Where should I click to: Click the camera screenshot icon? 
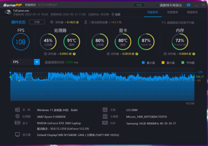coord(188,5)
